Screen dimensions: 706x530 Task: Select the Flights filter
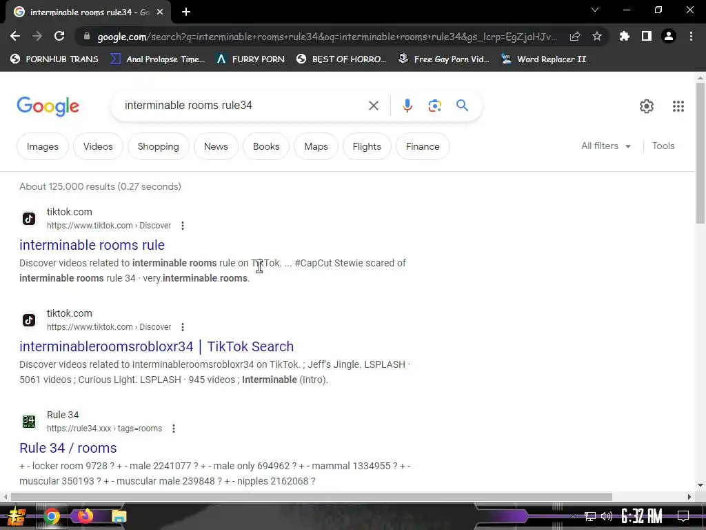click(367, 146)
